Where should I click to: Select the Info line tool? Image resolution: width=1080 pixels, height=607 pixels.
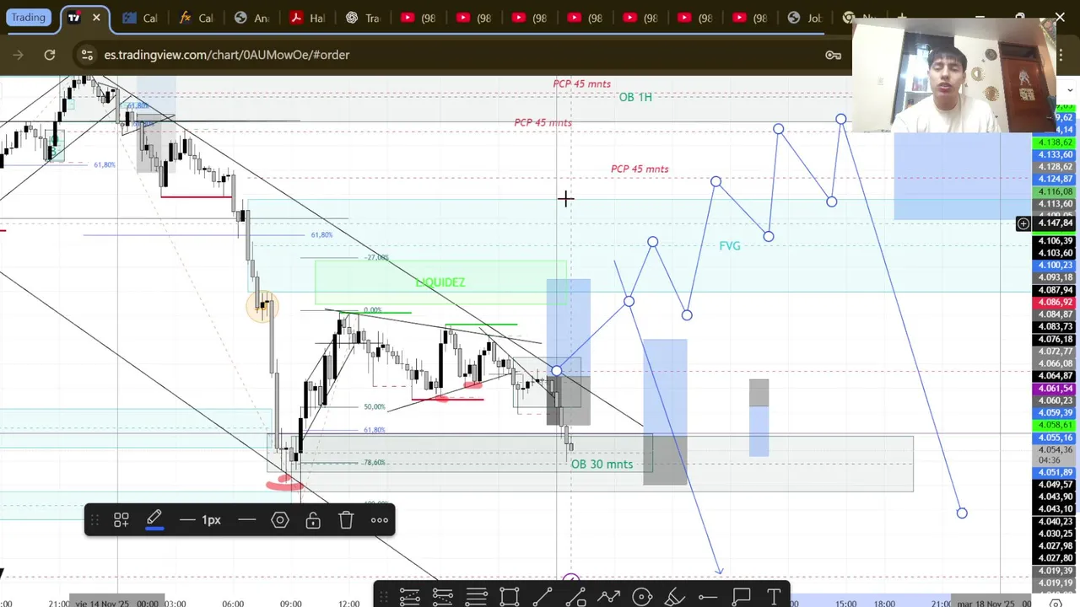coord(575,597)
